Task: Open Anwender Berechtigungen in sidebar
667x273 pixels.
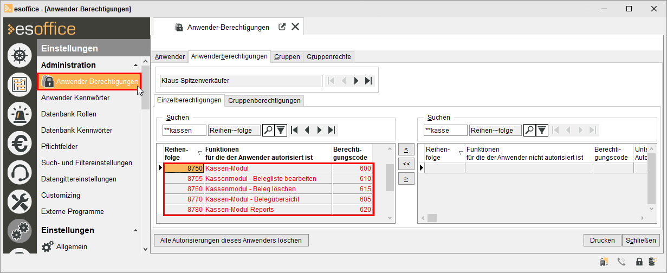Action: coord(89,81)
